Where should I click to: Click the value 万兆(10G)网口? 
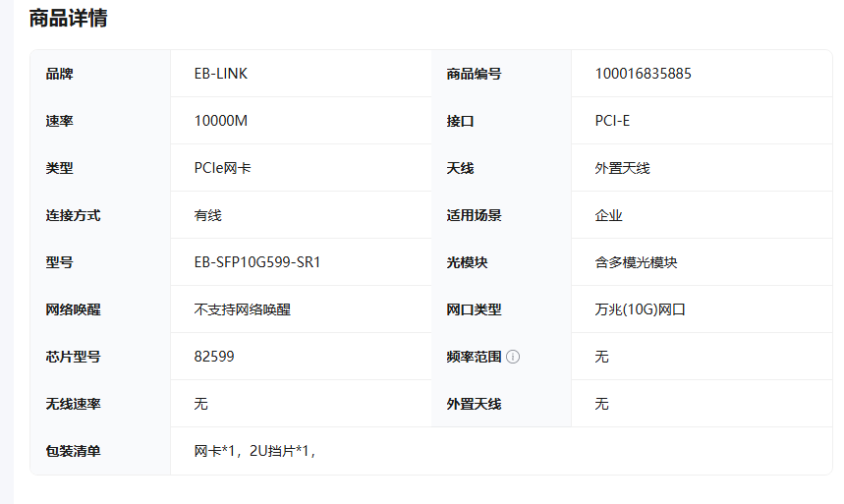click(640, 309)
